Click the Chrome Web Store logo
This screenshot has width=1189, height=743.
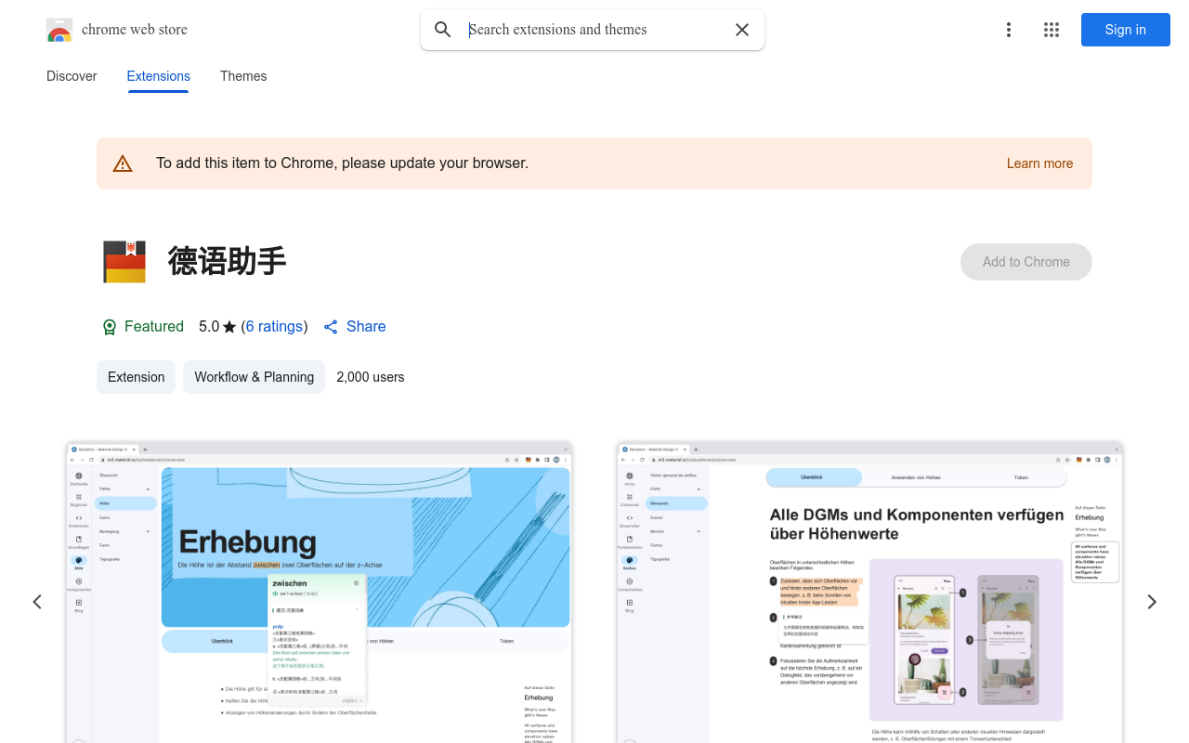coord(59,30)
